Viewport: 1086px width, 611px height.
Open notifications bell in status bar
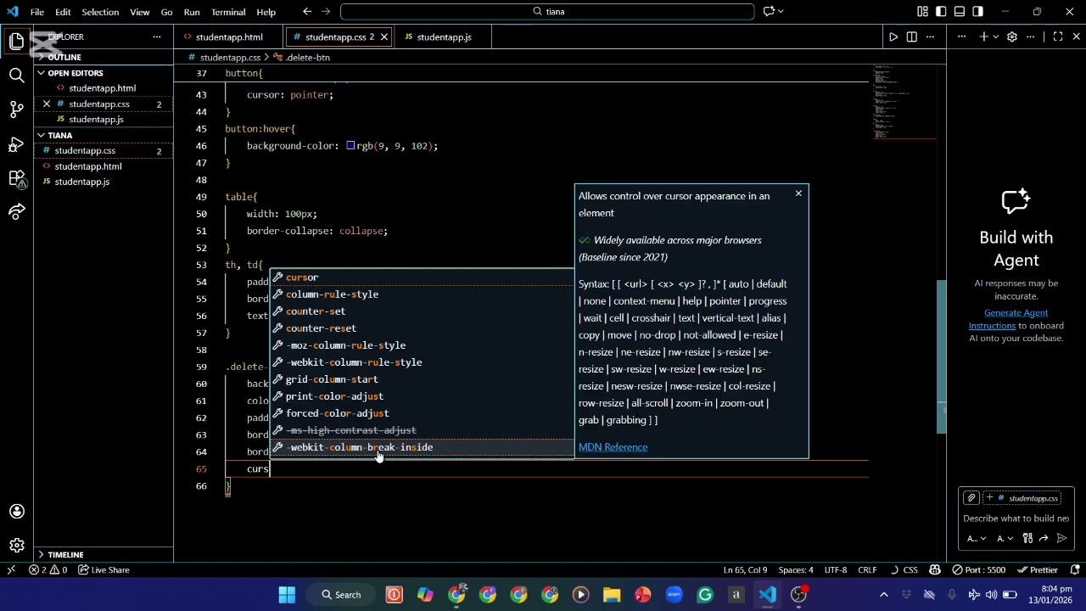(1075, 570)
